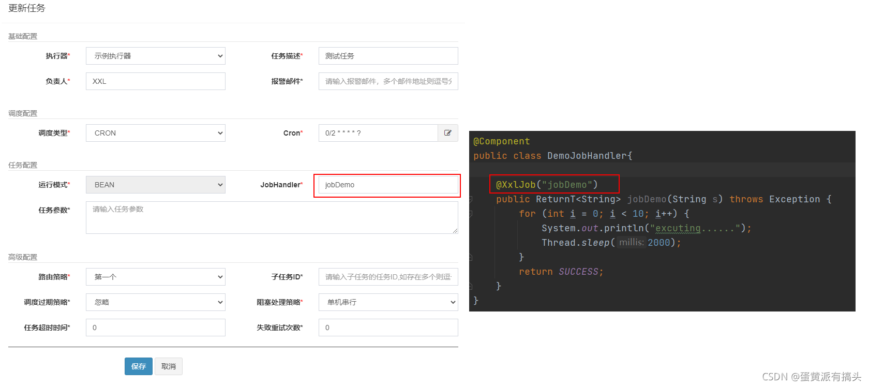
Task: Click the 任务超时时间 input field
Action: (x=156, y=328)
